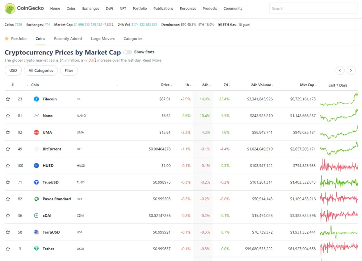The image size is (362, 261).
Task: Open the BitTorrent coin link
Action: pos(52,149)
